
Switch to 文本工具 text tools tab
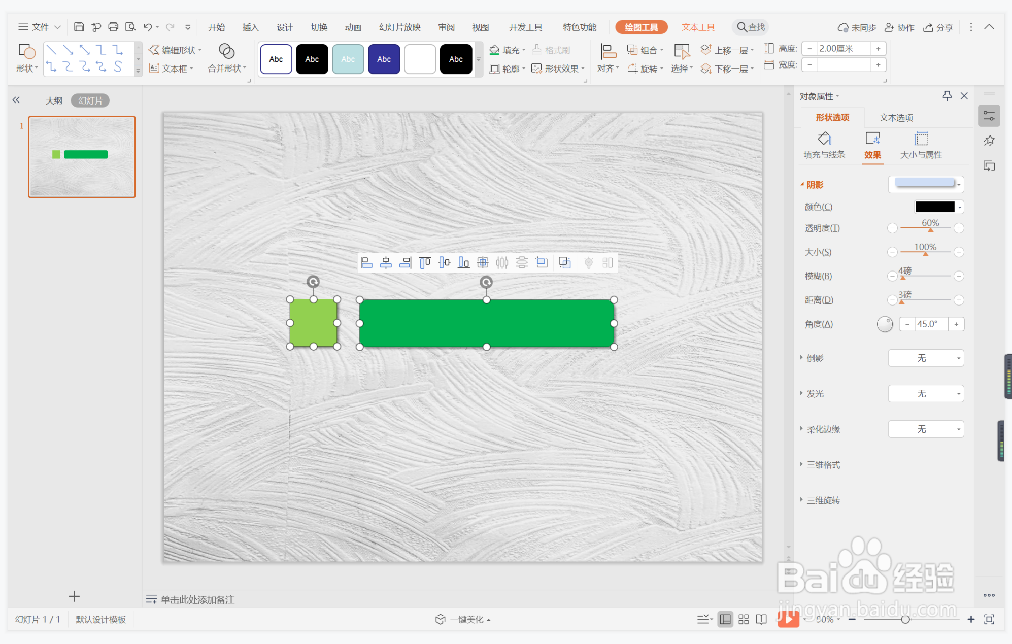[698, 27]
